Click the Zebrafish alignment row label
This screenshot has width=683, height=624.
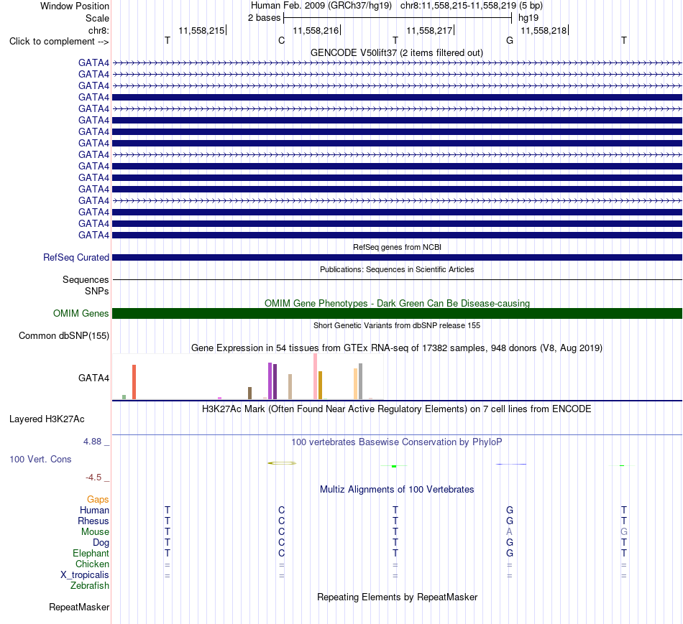pos(90,586)
